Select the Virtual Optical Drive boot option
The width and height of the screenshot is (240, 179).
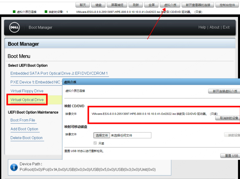[x=27, y=100]
